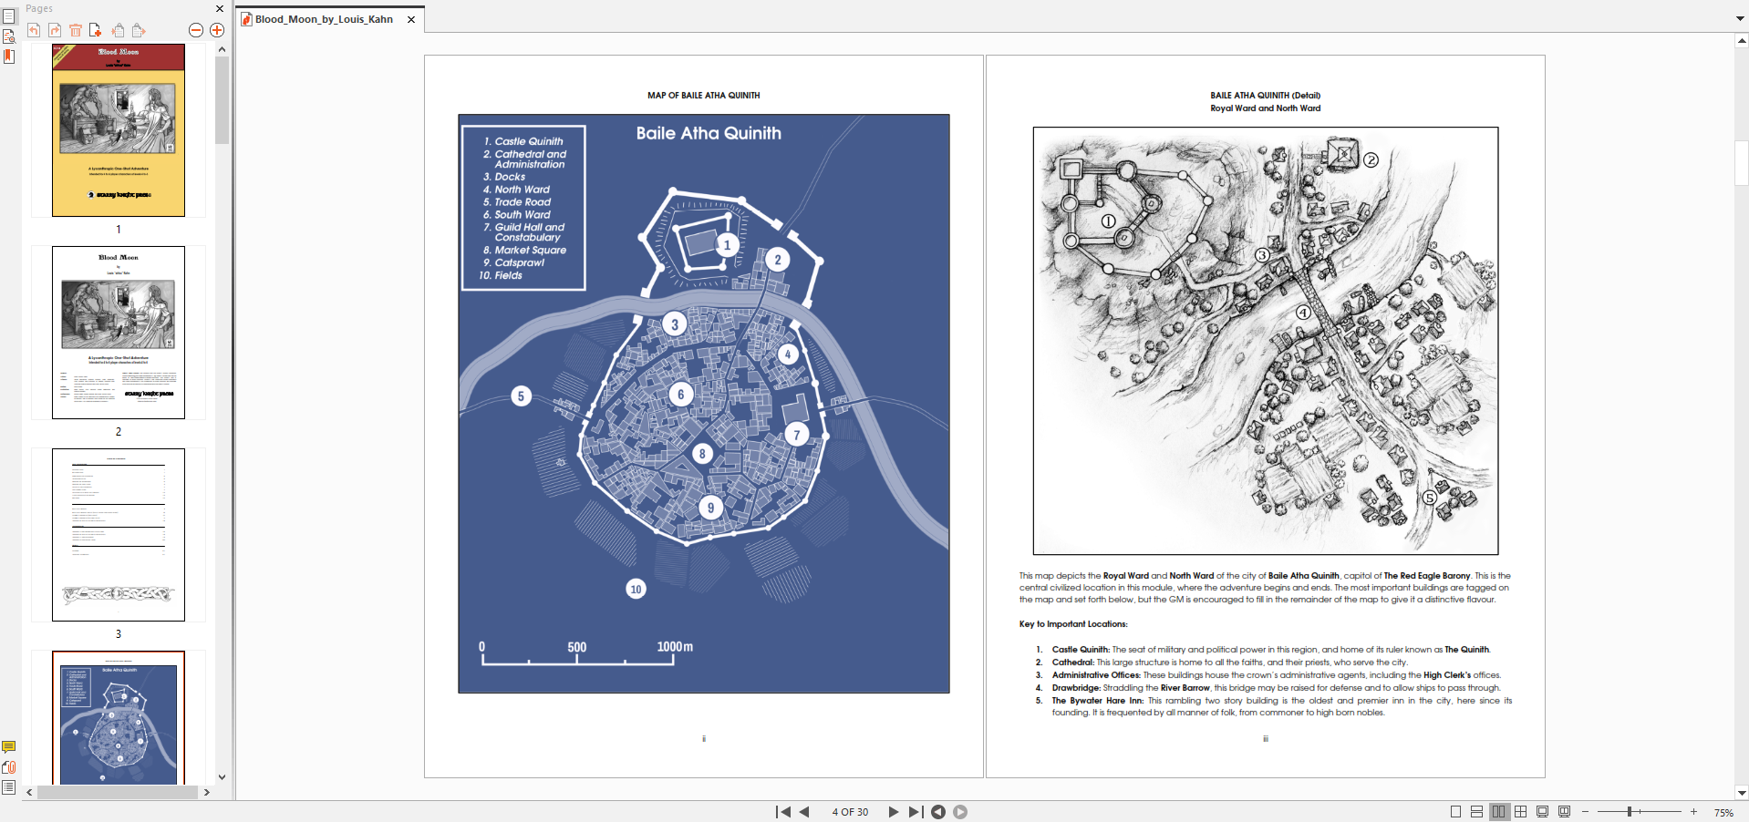Rotate page counterclockwise in Pages panel

point(34,30)
